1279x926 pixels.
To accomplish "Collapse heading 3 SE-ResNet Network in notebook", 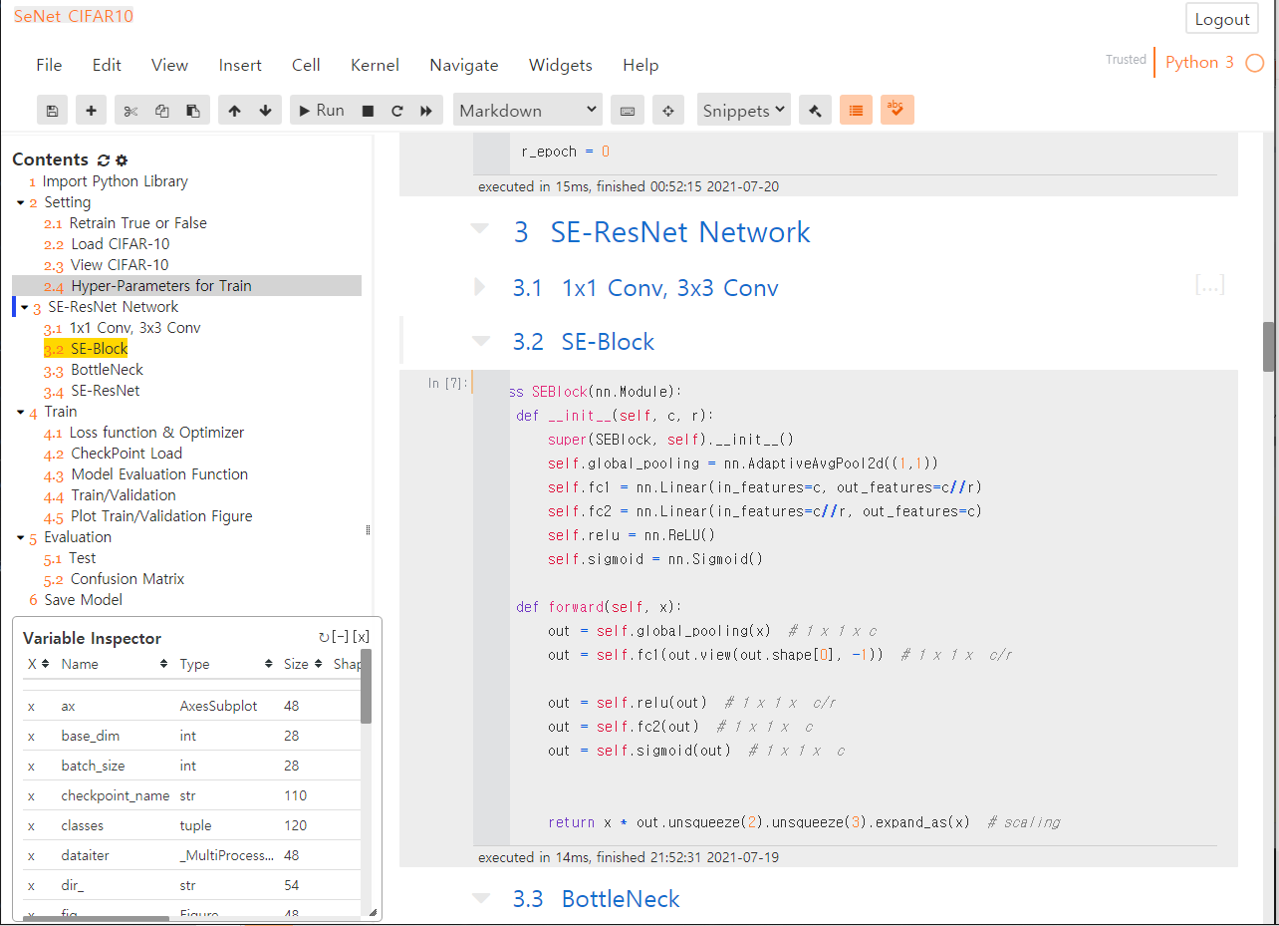I will pos(480,229).
